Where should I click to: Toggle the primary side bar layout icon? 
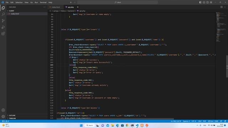(x=200, y=2)
